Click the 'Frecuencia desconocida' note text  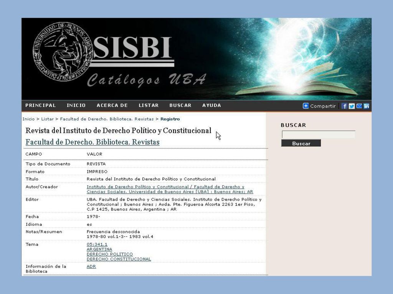coord(113,232)
